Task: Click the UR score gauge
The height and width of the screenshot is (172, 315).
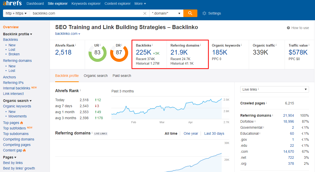Action: [x=97, y=53]
